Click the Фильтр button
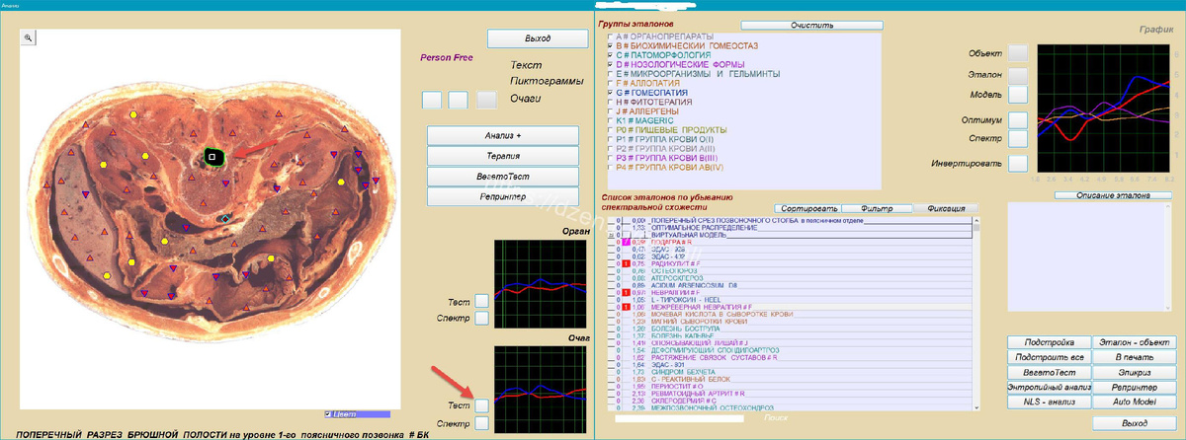Image resolution: width=1186 pixels, height=440 pixels. [877, 208]
